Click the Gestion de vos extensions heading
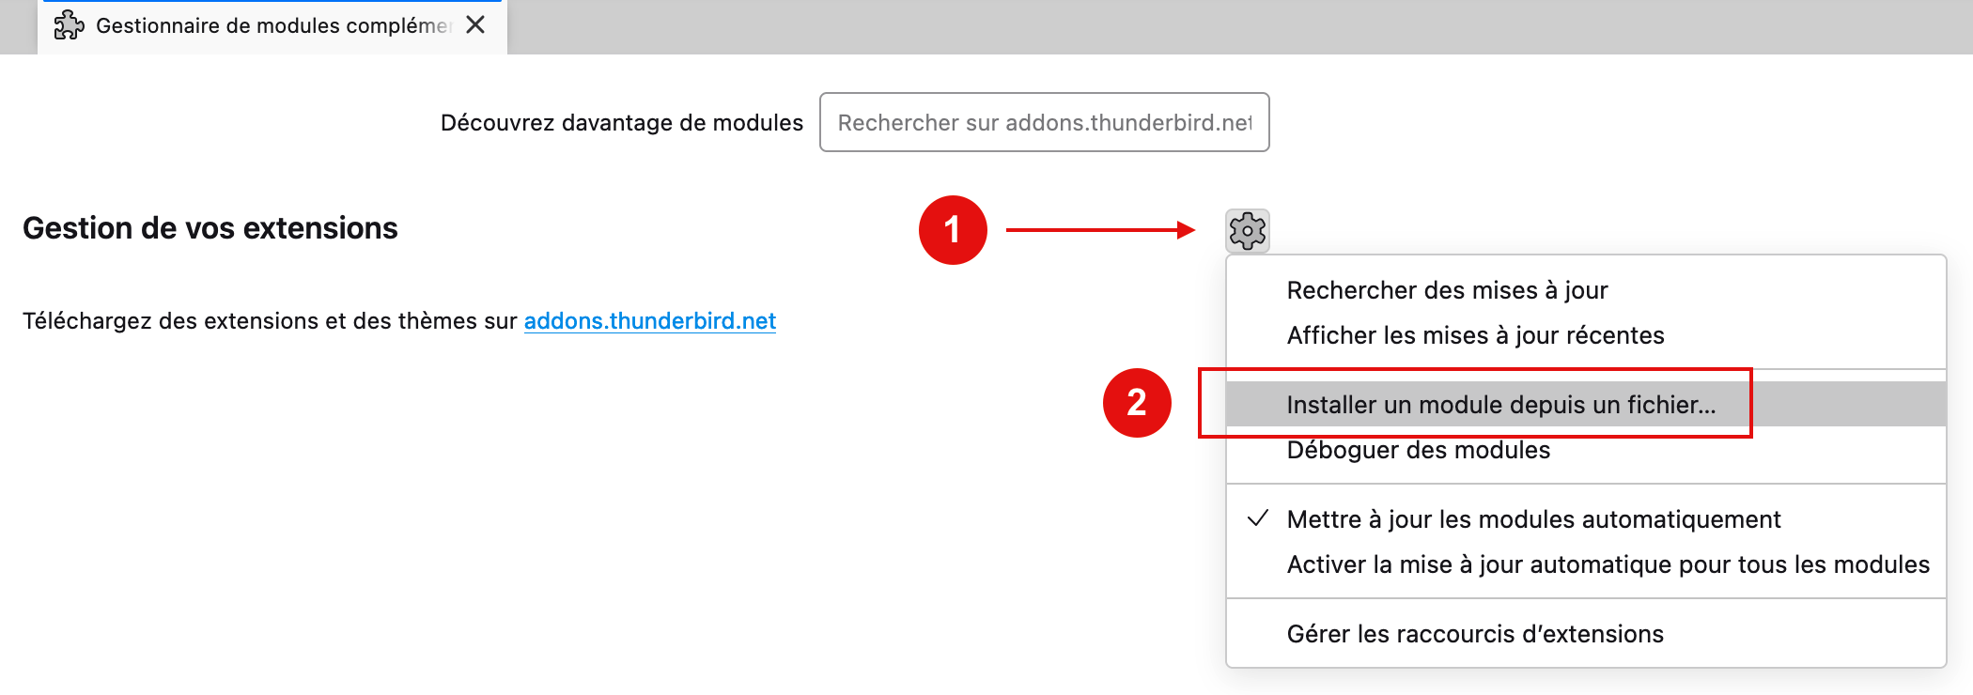The image size is (1973, 695). coord(210,228)
